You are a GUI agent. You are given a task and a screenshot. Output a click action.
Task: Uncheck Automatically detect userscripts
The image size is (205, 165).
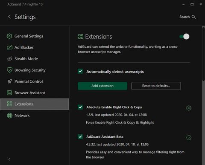(x=80, y=71)
